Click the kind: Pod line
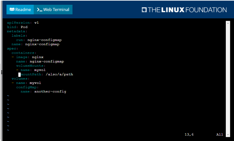The image size is (234, 141). coord(17,27)
